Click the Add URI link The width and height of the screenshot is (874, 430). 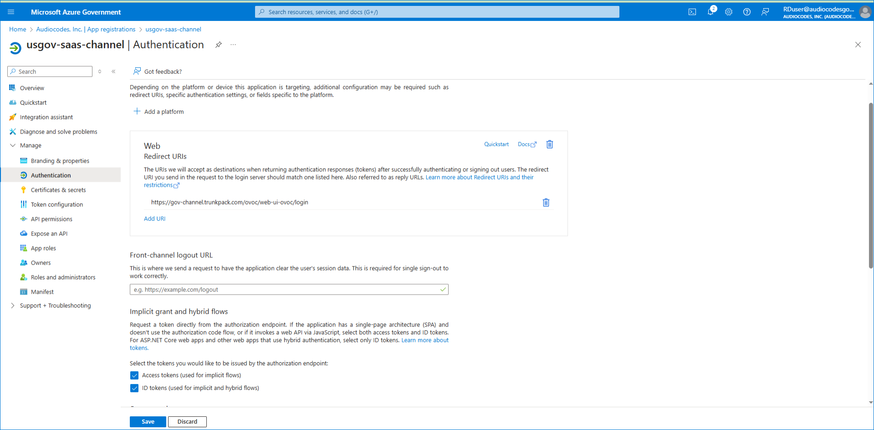coord(154,219)
